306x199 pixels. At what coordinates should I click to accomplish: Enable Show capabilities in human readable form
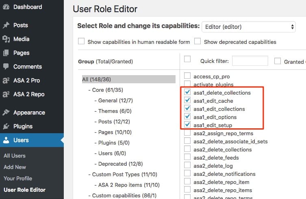(81, 41)
